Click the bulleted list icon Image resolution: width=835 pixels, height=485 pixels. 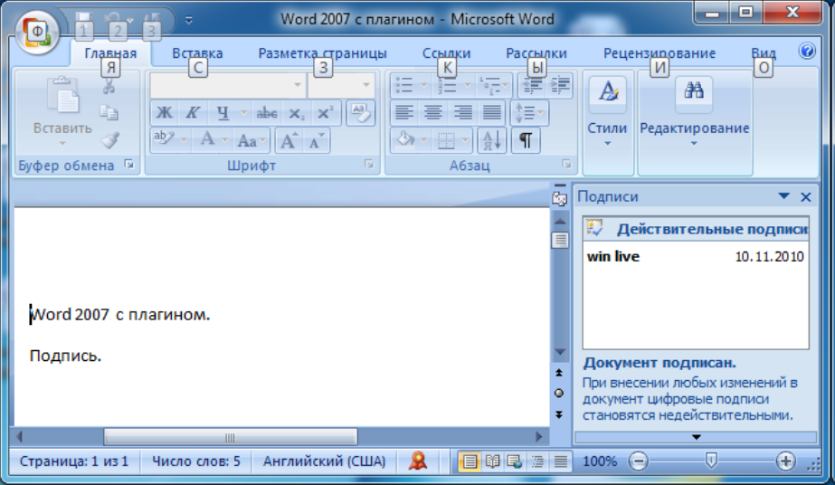coord(403,85)
